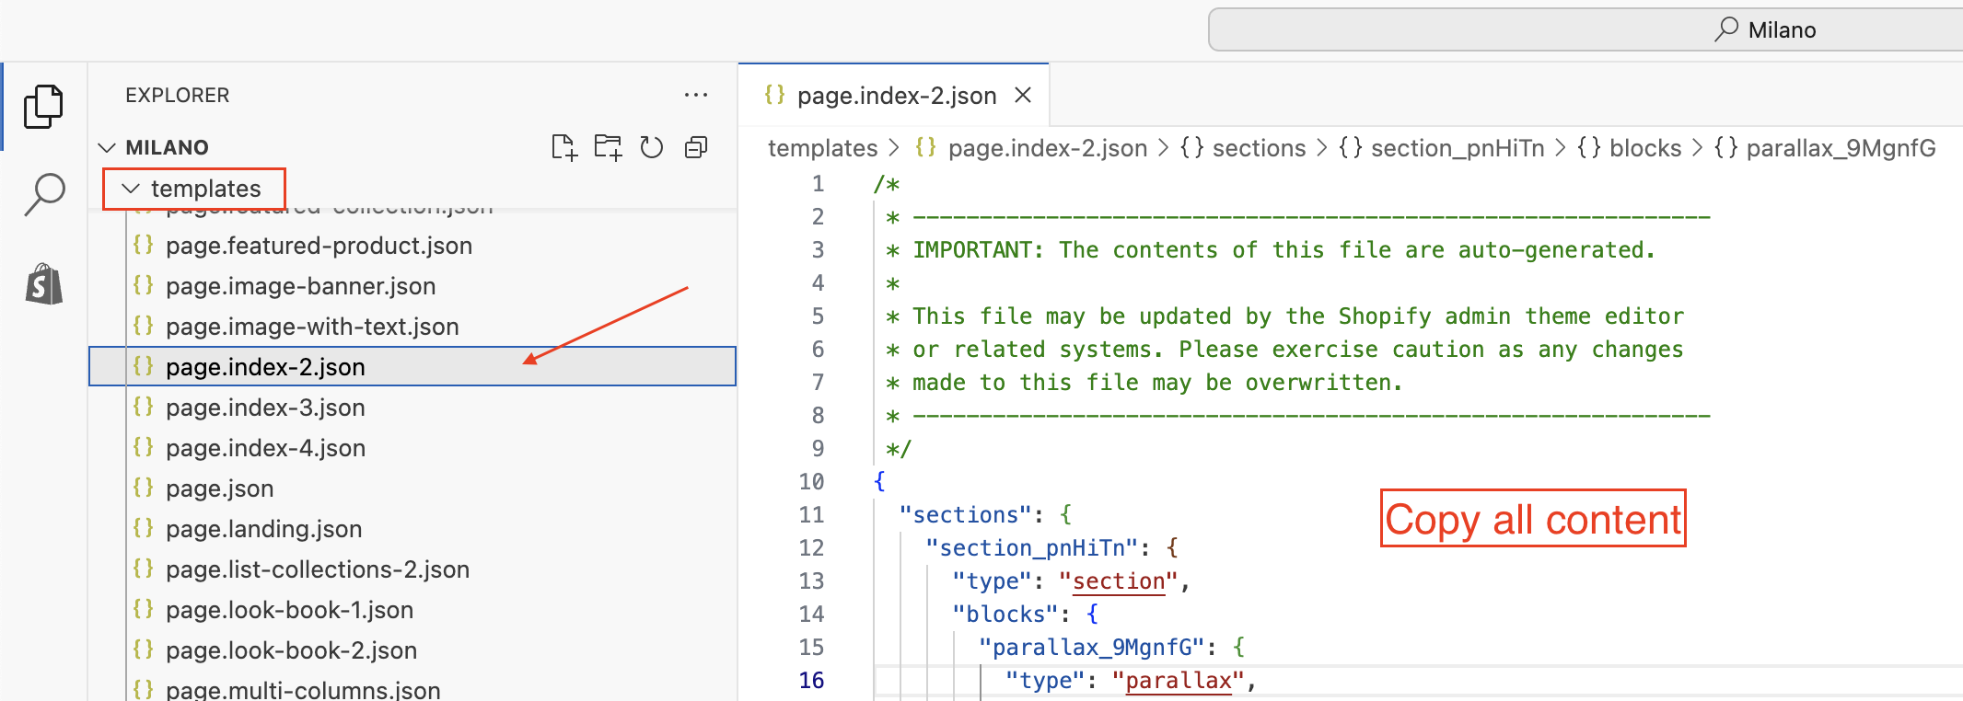Viewport: 1963px width, 701px height.
Task: Click blocks in the breadcrumb path
Action: pyautogui.click(x=1644, y=148)
